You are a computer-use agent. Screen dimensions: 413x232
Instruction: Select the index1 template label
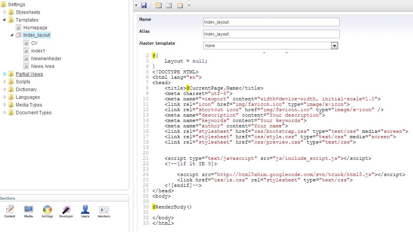(38, 51)
